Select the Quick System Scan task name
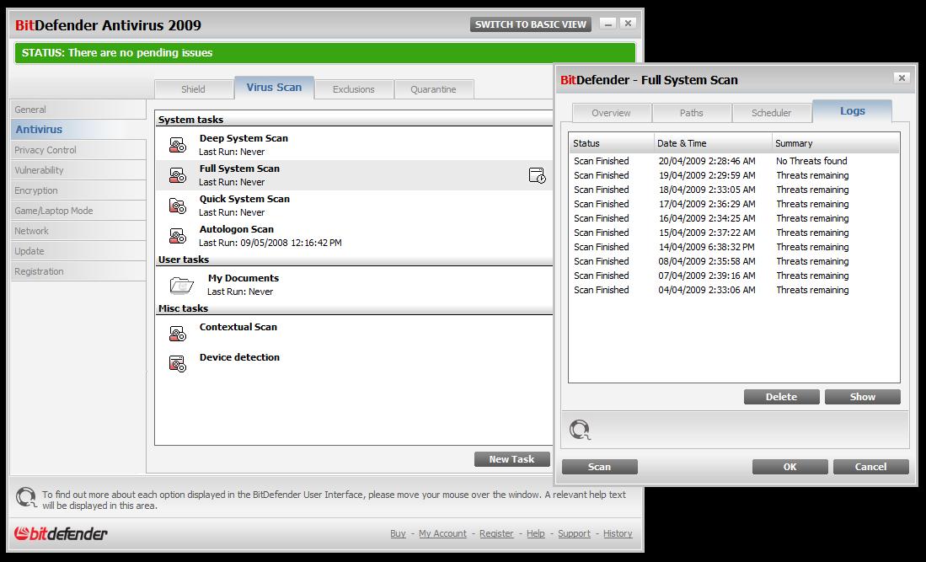 [244, 199]
